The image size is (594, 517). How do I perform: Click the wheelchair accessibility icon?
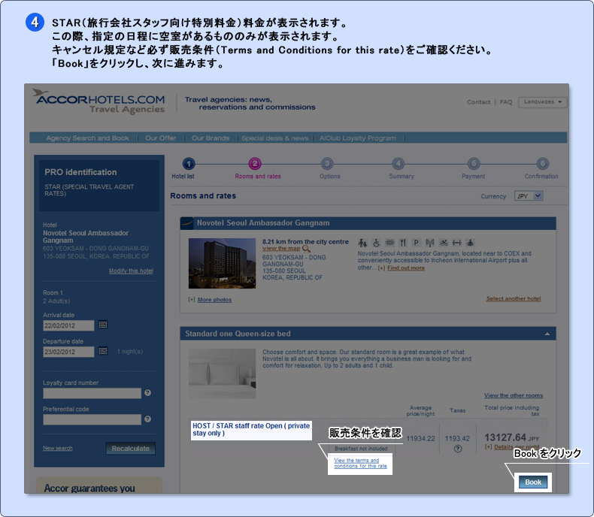(376, 243)
